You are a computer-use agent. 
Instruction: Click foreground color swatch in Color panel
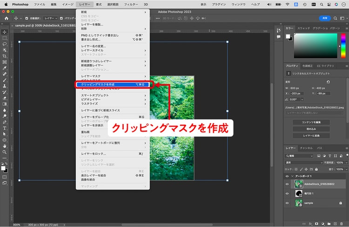[x=288, y=36]
